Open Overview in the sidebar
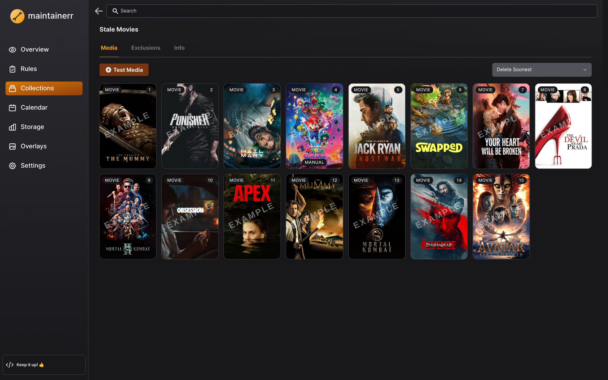The width and height of the screenshot is (608, 380). [x=44, y=50]
